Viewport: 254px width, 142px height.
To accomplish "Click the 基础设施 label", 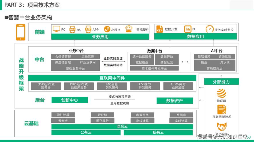I will [204, 56].
